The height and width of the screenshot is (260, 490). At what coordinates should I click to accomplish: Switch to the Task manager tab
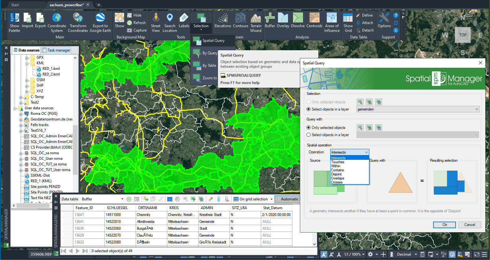tap(56, 50)
